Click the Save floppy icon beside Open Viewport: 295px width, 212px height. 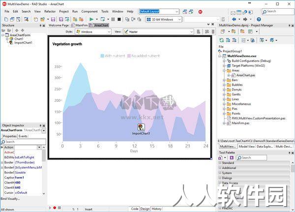[x=53, y=19]
